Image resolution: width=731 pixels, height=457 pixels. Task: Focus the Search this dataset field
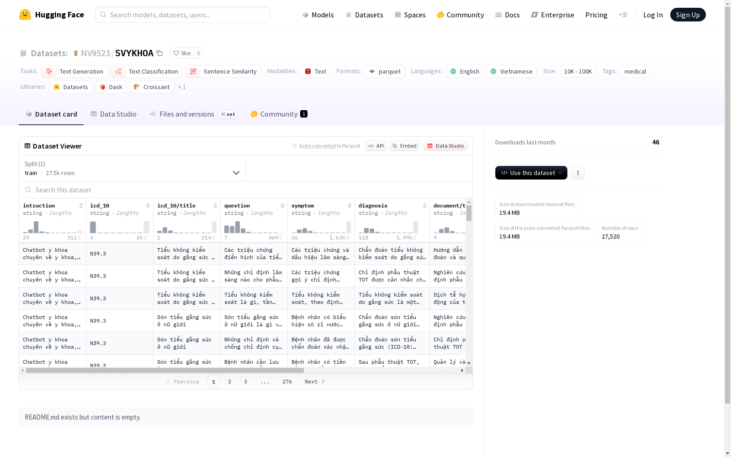click(x=246, y=190)
